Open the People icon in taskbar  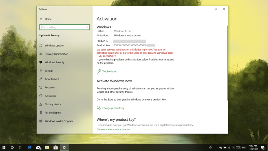point(210,147)
